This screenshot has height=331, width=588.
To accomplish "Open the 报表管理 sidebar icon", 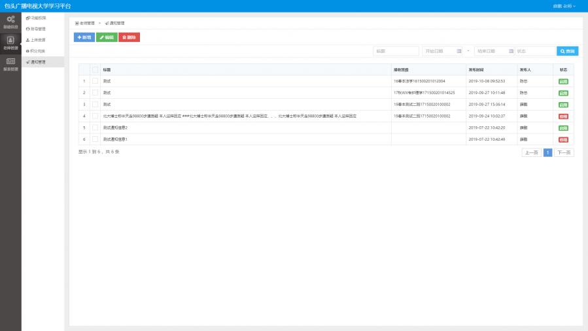I will point(10,63).
